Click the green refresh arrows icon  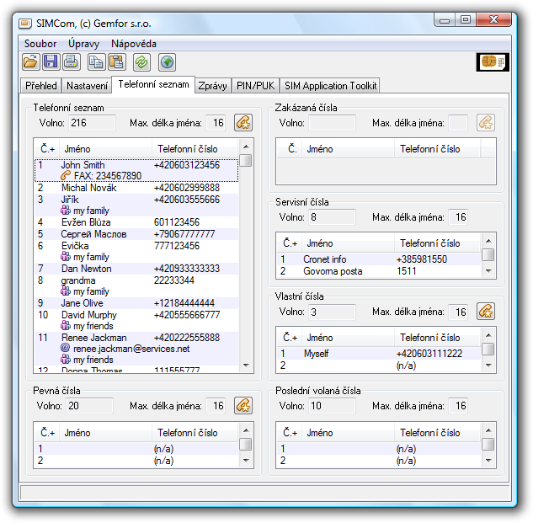142,61
